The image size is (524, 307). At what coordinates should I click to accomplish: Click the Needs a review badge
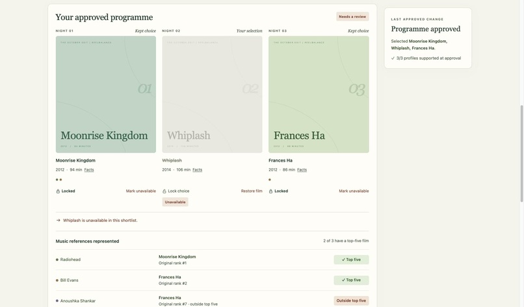coord(352,17)
